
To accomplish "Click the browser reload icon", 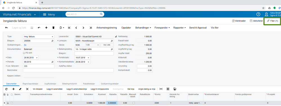I will pos(13,8).
